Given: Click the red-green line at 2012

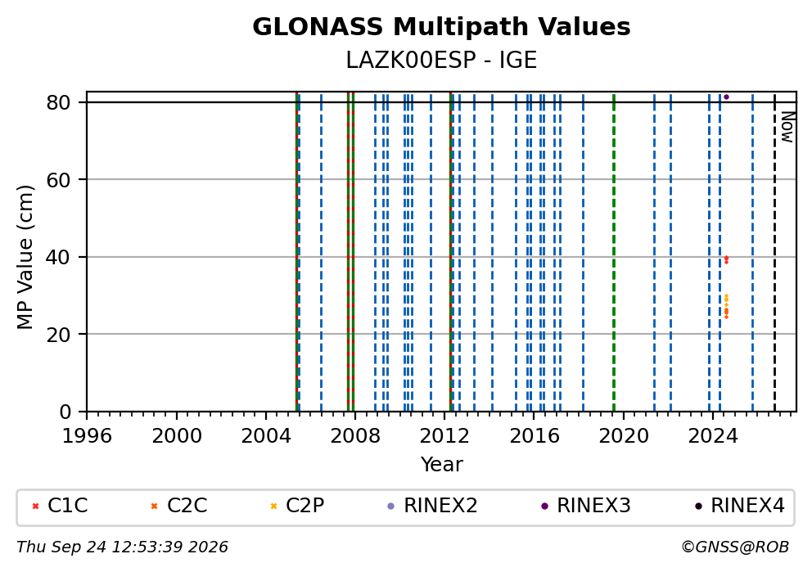Looking at the screenshot, I should pos(450,253).
